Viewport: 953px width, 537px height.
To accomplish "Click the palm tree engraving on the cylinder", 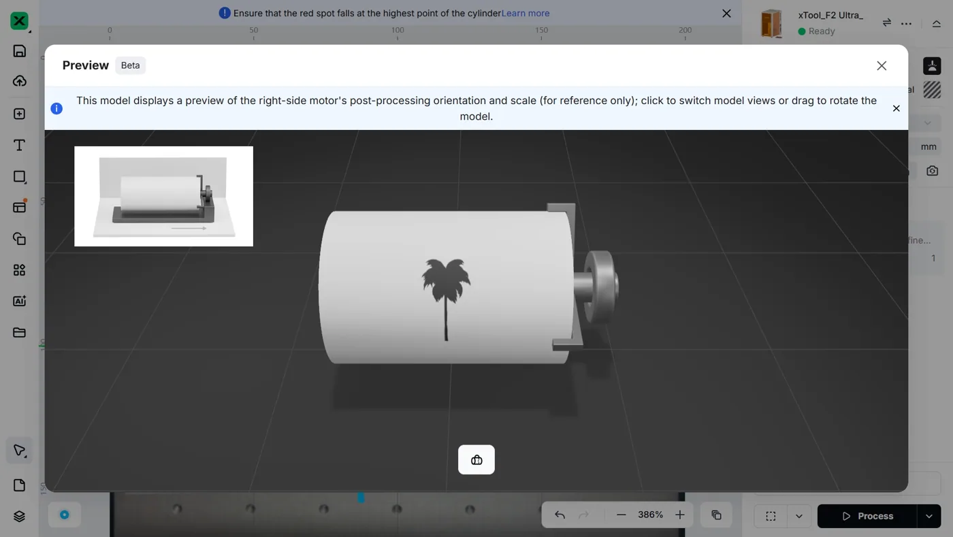I will pos(446,299).
